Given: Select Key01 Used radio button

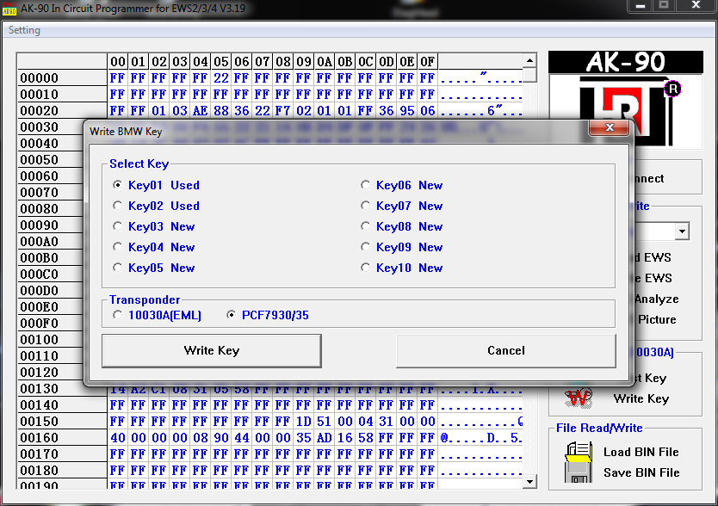Looking at the screenshot, I should click(118, 185).
